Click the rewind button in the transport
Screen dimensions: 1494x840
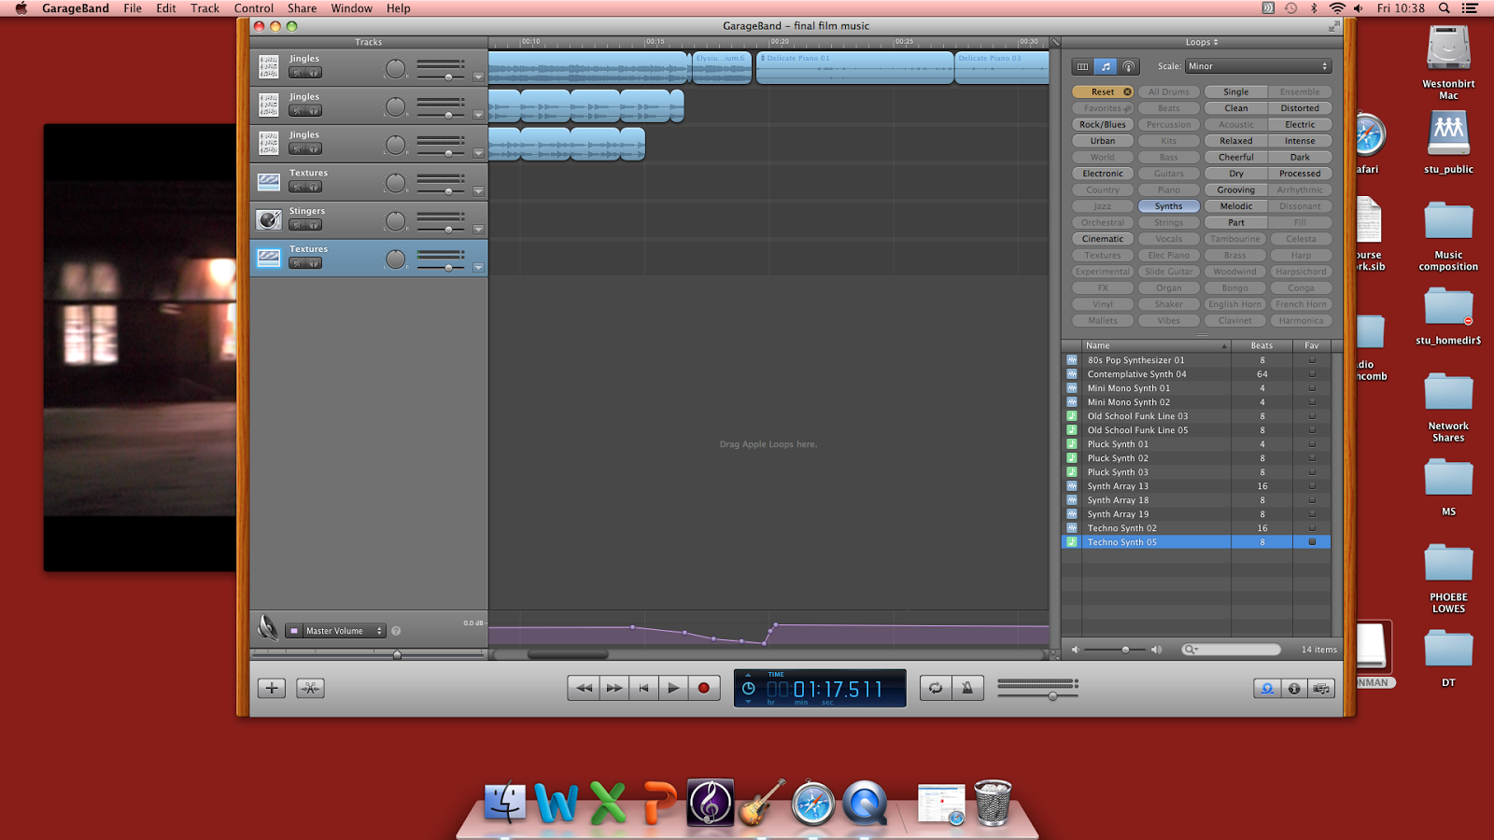(584, 688)
